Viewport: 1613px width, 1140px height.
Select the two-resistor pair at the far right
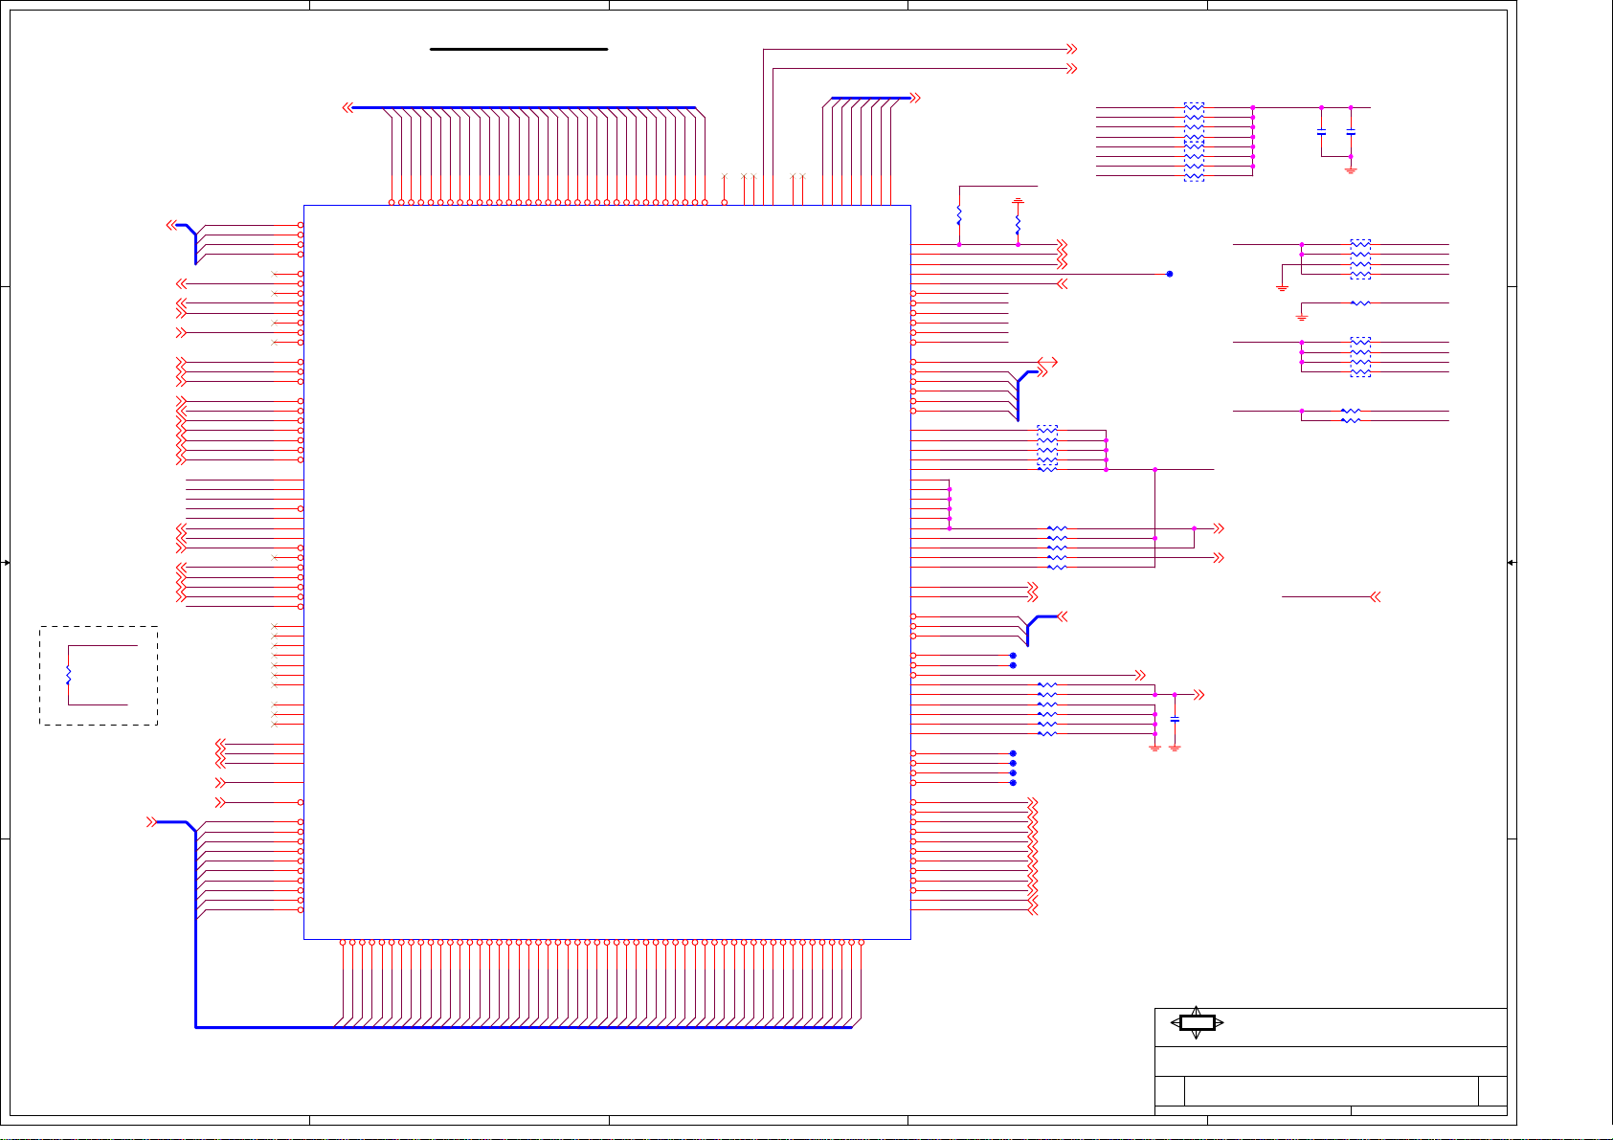(x=1351, y=415)
